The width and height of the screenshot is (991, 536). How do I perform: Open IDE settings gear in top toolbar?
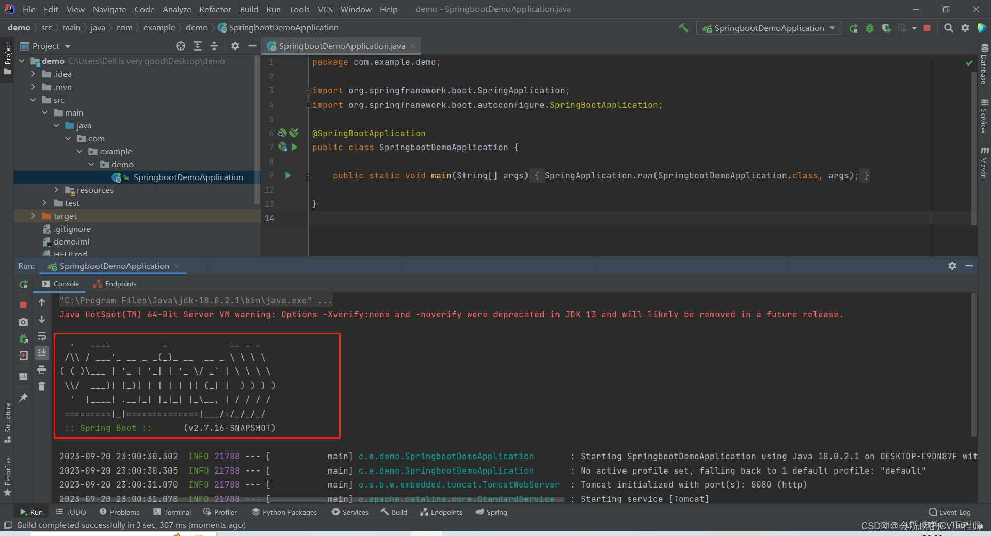965,28
